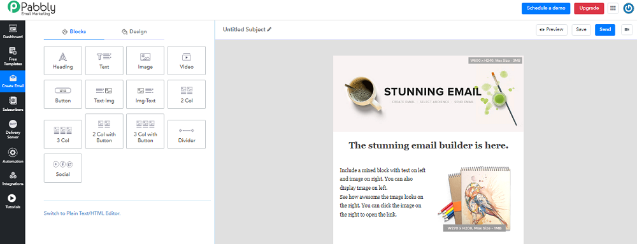Open Tutorials in sidebar
This screenshot has height=244, width=637.
13,201
